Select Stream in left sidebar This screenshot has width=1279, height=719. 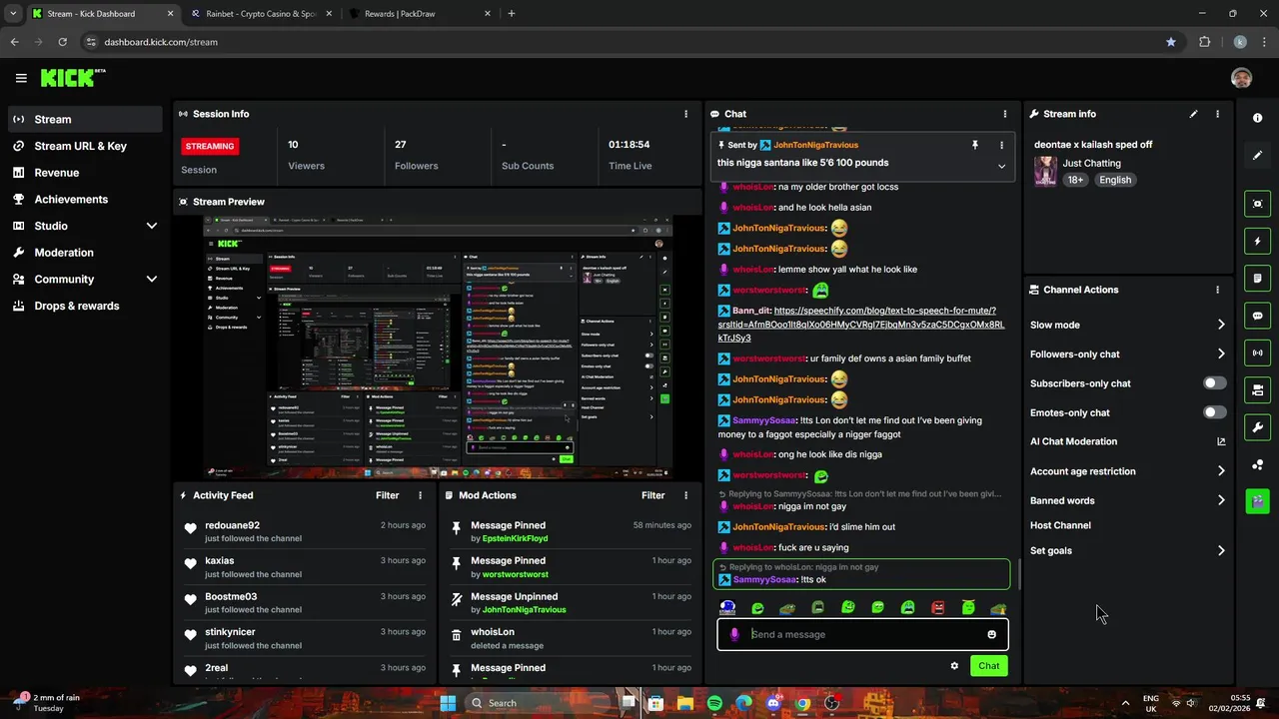pyautogui.click(x=85, y=119)
